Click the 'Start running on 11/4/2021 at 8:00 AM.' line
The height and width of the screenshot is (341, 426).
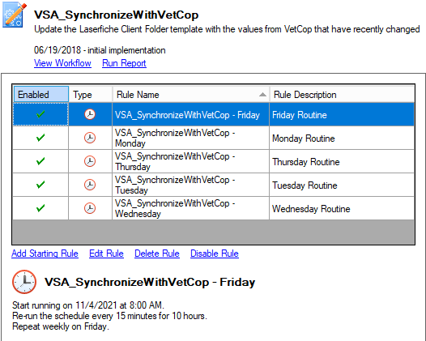point(88,305)
